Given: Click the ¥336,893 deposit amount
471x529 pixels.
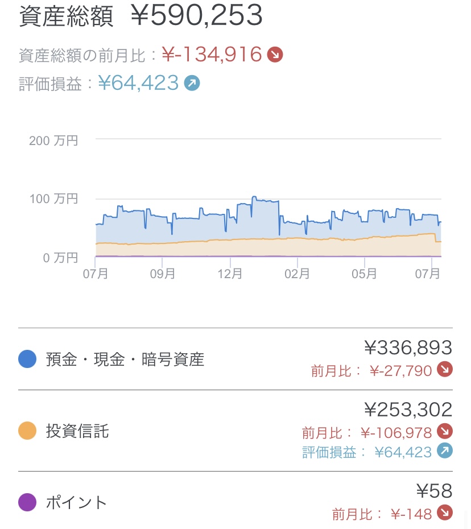Looking at the screenshot, I should click(x=408, y=347).
